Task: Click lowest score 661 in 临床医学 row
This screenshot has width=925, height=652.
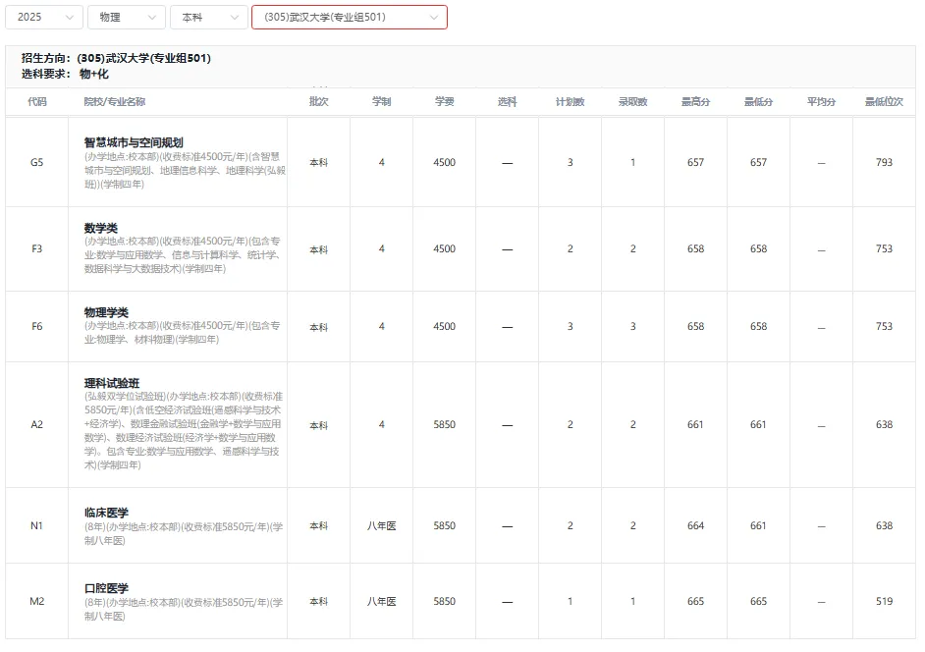Action: tap(759, 525)
